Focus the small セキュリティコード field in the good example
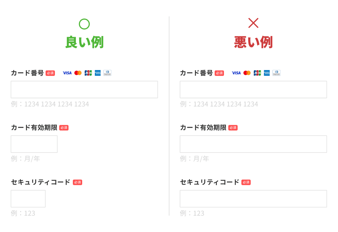This screenshot has height=232, width=338. 28,199
